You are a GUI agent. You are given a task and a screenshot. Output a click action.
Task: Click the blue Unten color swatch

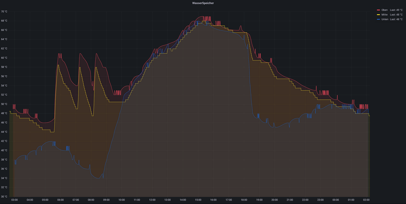[x=379, y=20]
